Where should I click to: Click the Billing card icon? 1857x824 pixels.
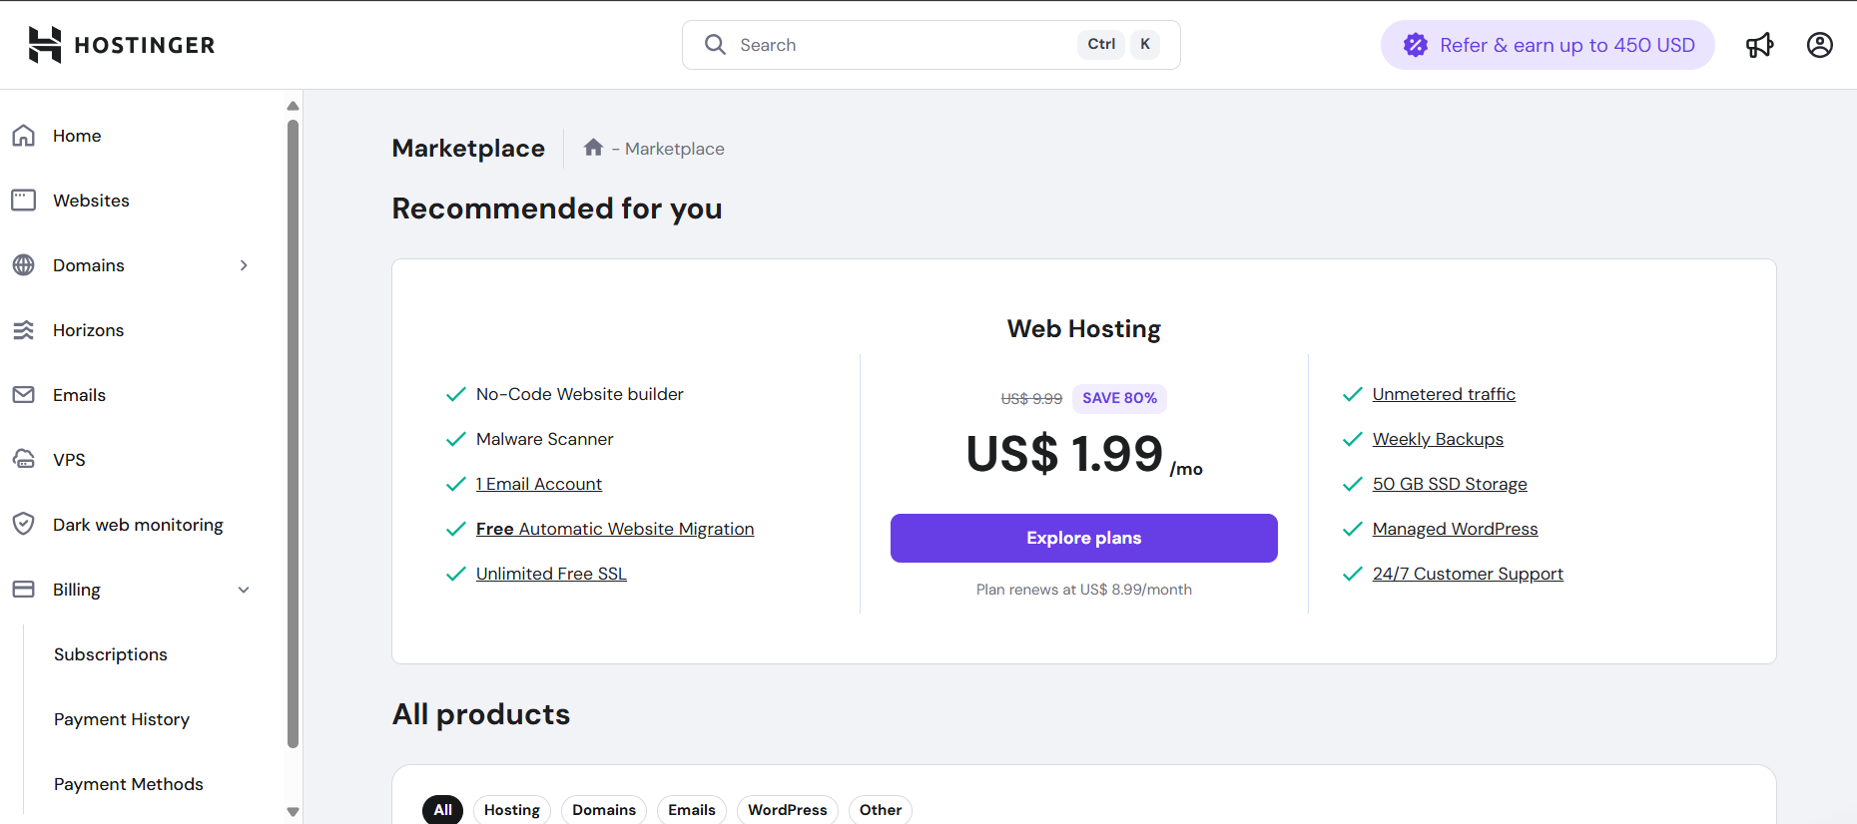(24, 590)
